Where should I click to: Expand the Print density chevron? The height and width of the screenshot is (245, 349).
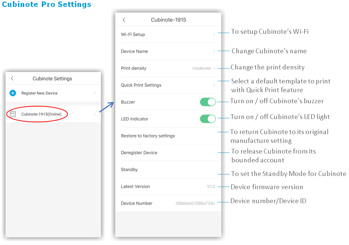pos(214,68)
